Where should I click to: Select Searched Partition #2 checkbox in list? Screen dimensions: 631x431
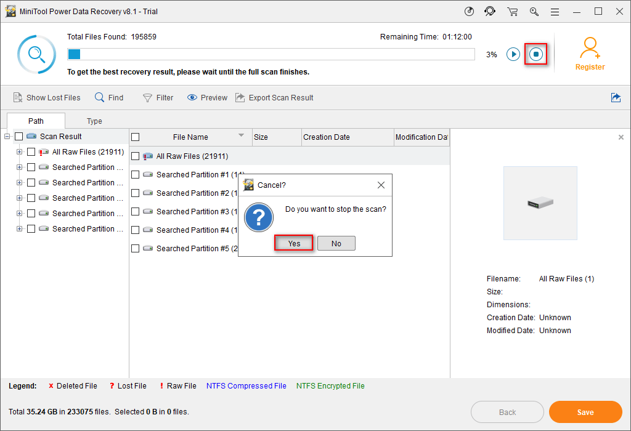[136, 193]
